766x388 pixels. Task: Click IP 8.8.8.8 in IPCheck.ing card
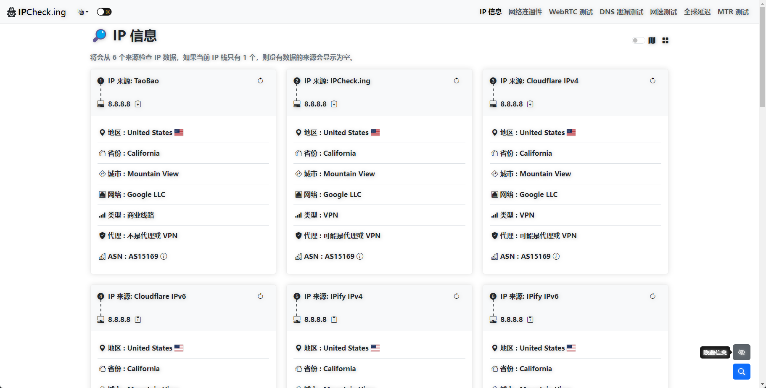click(315, 104)
